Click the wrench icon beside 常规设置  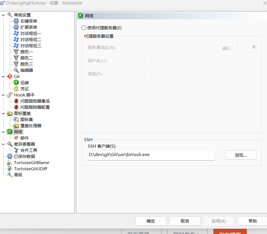tap(10, 15)
